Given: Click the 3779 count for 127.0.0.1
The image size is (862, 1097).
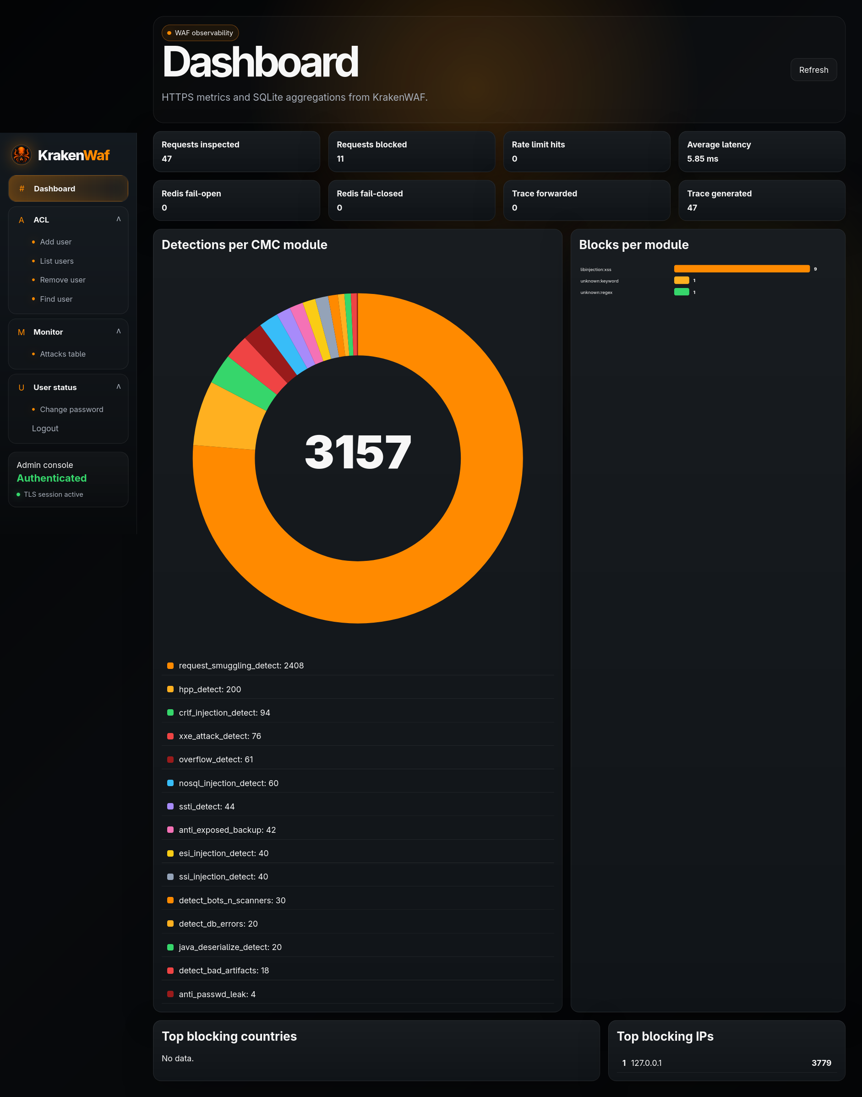Looking at the screenshot, I should click(821, 1063).
